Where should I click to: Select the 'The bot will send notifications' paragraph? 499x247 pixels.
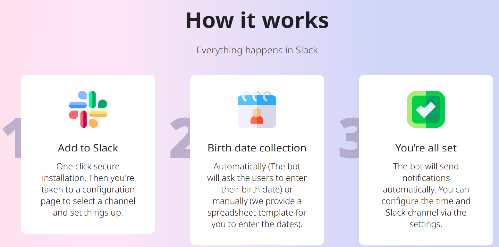(x=426, y=195)
